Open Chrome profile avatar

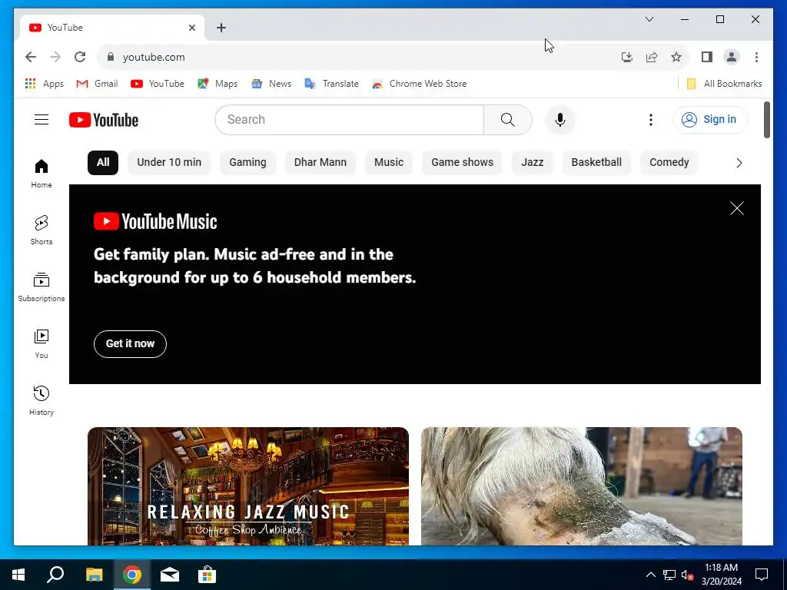[x=732, y=57]
